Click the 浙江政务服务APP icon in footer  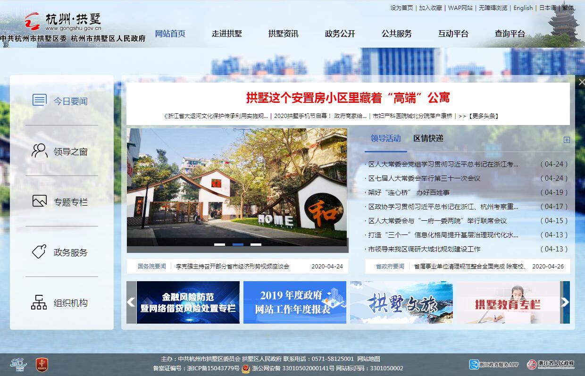pos(474,364)
